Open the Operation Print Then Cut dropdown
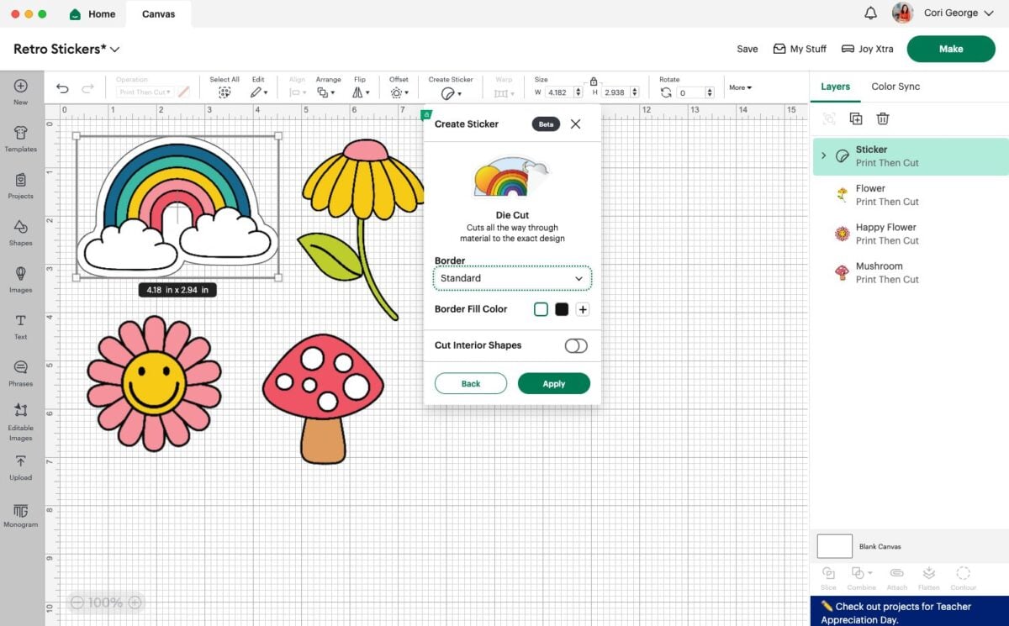Screen dimensions: 1009x626 (x=145, y=92)
